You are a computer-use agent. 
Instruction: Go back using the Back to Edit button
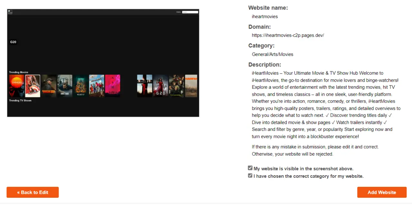tap(33, 192)
